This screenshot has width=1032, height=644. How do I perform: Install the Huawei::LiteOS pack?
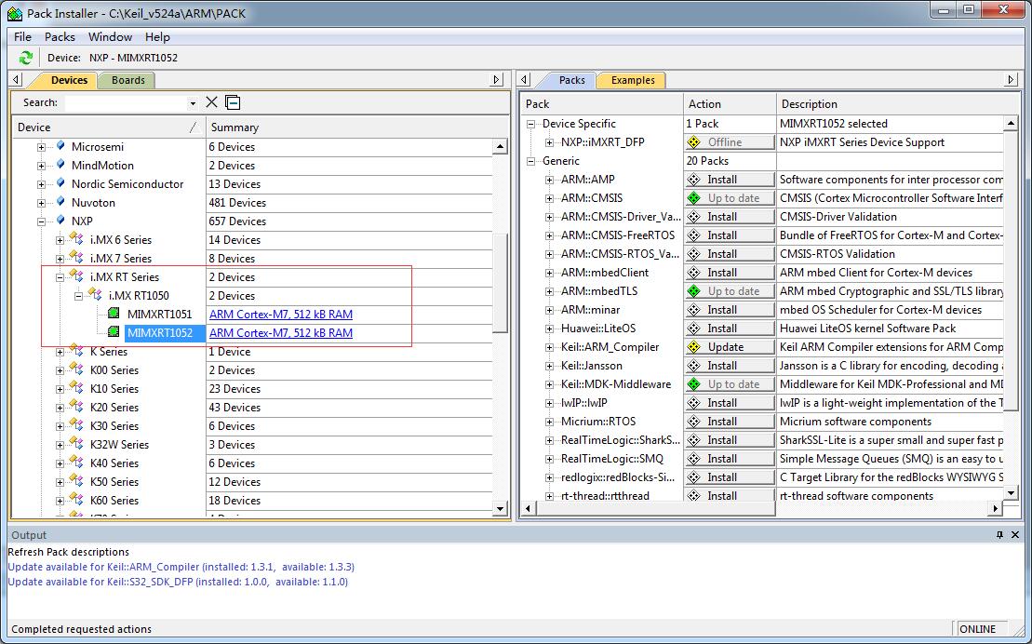tap(730, 328)
